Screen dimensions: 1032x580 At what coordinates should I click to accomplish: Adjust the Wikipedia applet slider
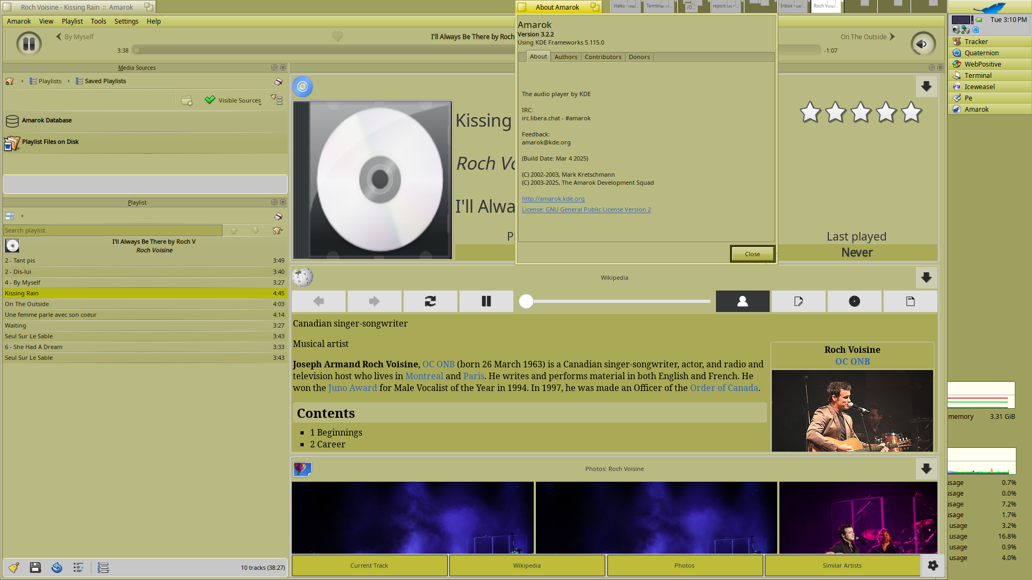[614, 301]
